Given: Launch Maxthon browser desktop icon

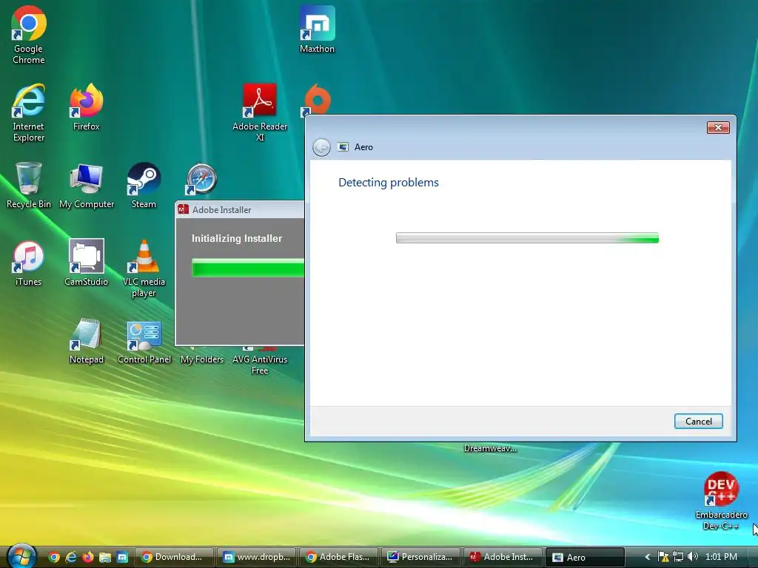Looking at the screenshot, I should [x=317, y=30].
